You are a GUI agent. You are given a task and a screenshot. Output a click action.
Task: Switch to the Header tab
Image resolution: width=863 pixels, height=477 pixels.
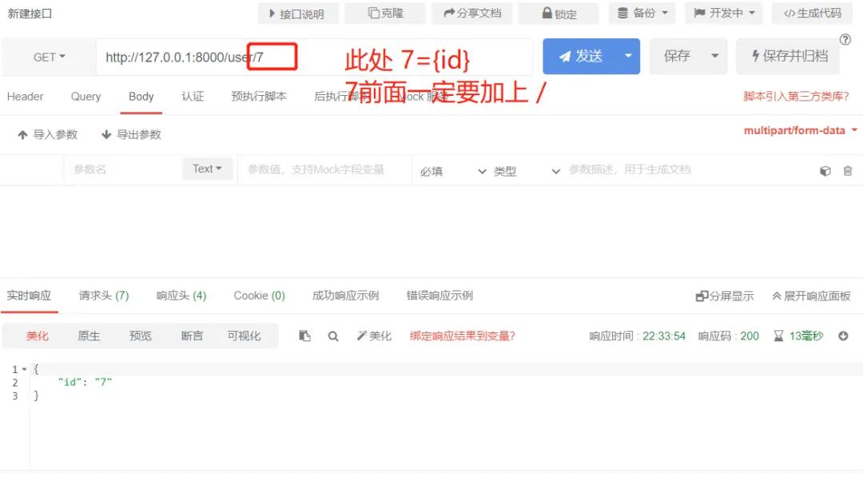(x=26, y=97)
